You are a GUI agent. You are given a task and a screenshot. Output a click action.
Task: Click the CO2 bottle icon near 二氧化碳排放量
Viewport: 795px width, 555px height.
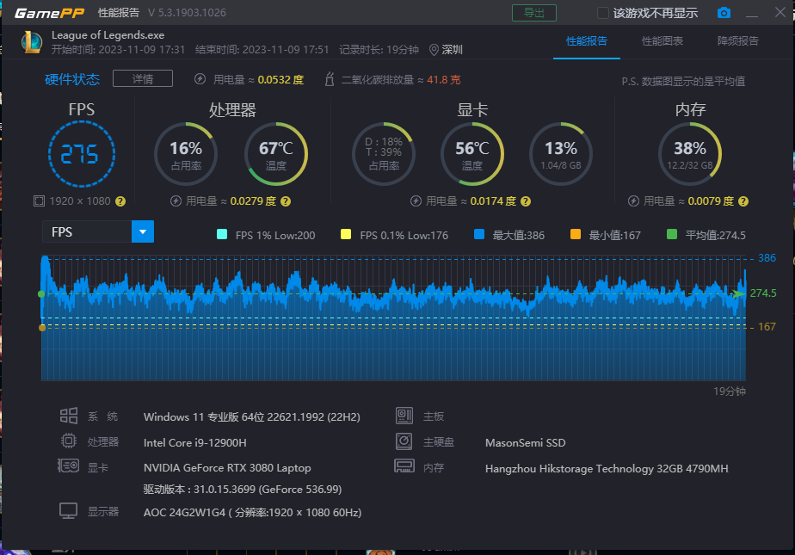click(x=330, y=79)
